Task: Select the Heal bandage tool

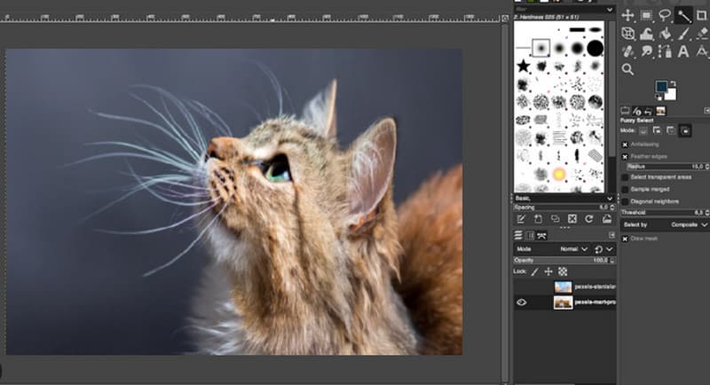Action: point(627,51)
